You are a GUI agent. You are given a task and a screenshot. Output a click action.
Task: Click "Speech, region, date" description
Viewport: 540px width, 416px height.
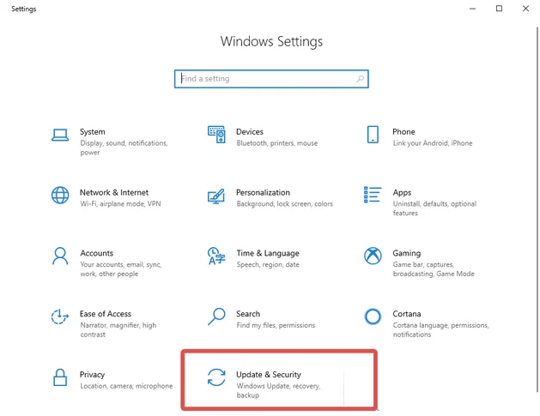(268, 264)
